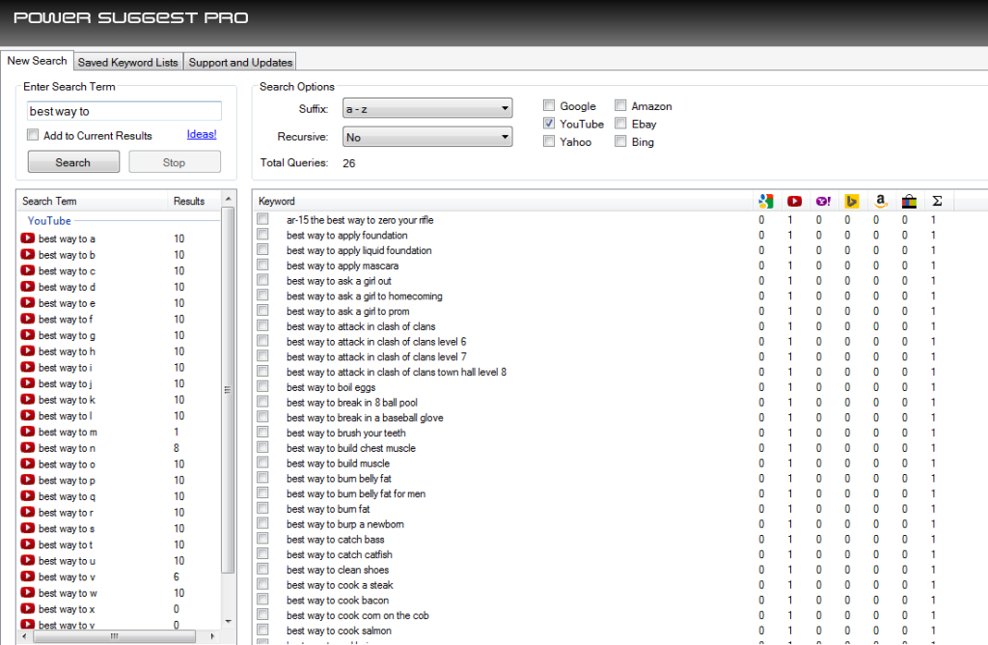Select keyword 'best way to cook bacon'
This screenshot has width=988, height=645.
(x=337, y=601)
